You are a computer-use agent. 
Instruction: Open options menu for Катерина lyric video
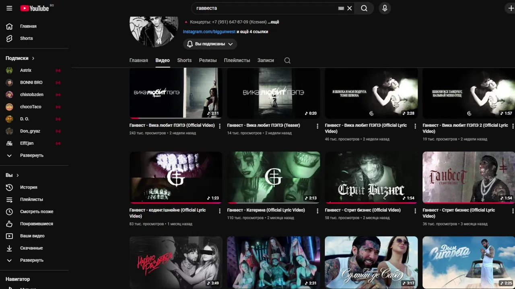(x=317, y=211)
